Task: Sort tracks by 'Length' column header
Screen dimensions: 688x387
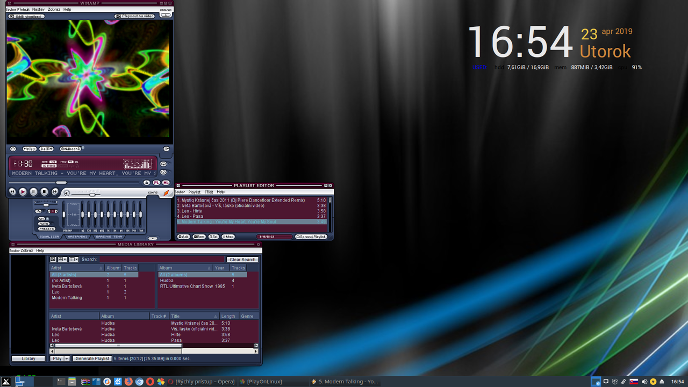Action: [x=229, y=316]
